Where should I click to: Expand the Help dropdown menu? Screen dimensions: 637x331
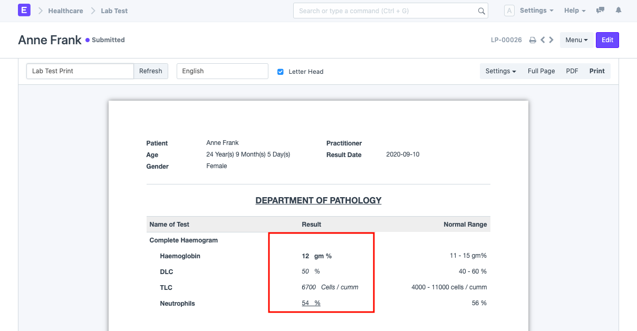tap(575, 11)
